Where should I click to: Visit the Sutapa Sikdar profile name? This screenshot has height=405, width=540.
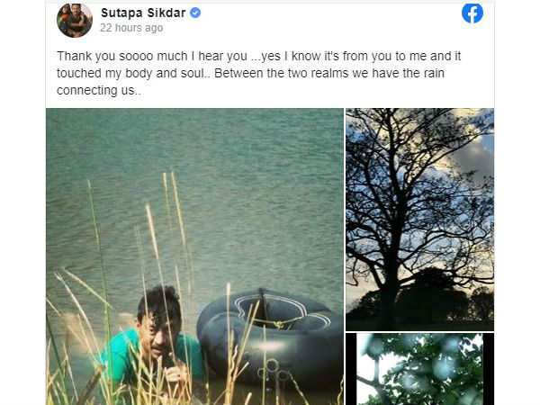143,13
